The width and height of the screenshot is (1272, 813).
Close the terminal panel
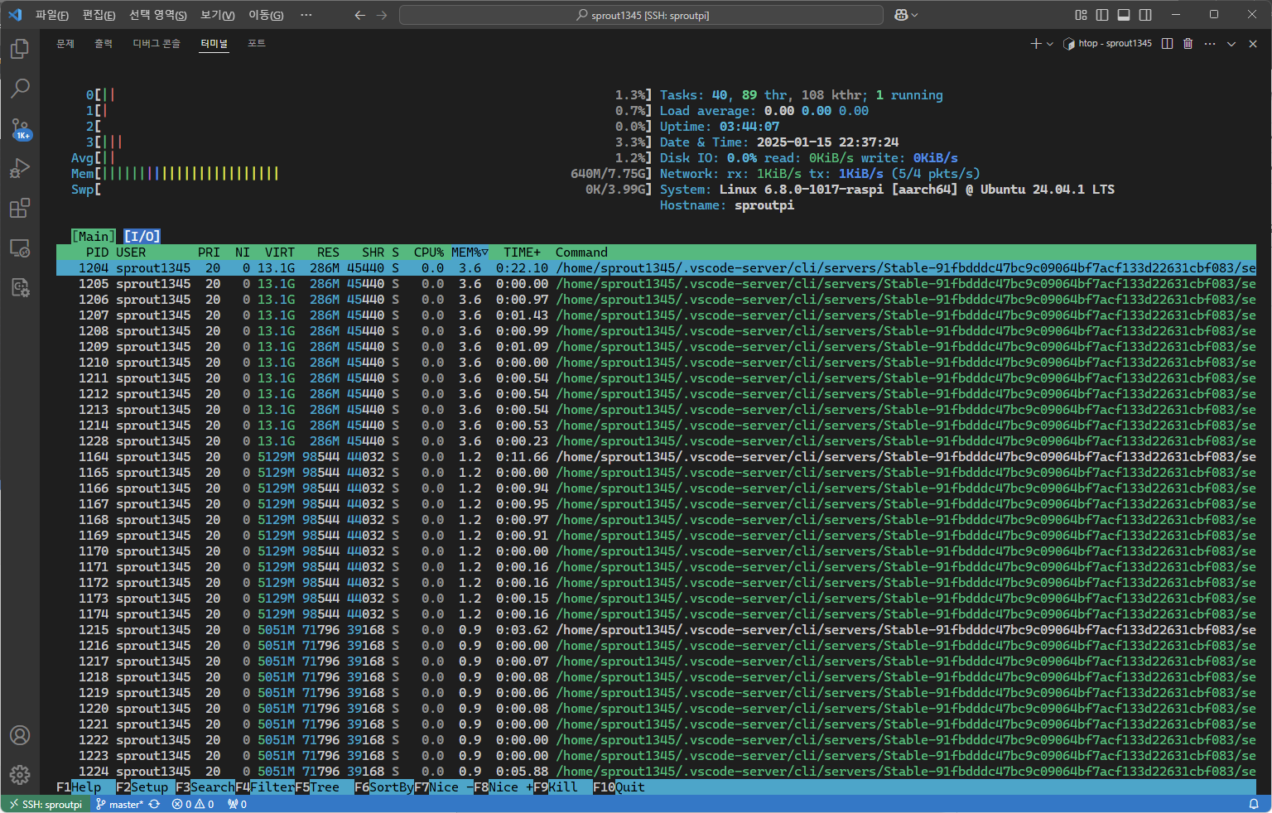1253,43
